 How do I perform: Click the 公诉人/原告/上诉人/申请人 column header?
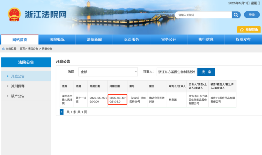(198, 86)
